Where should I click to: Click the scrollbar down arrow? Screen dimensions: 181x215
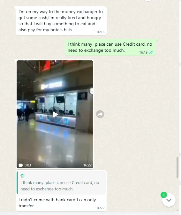point(177,210)
